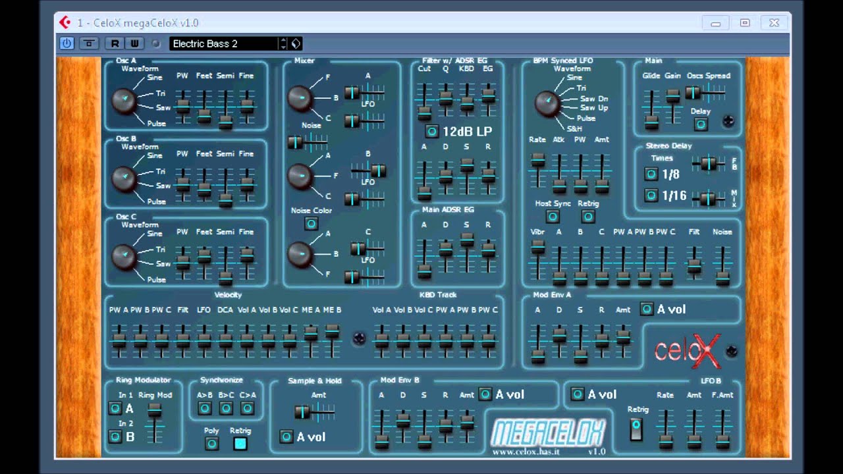Click the round knob beside the celoX logo
This screenshot has height=474, width=843.
point(732,351)
